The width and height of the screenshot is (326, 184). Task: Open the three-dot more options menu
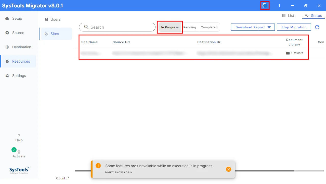click(x=279, y=6)
